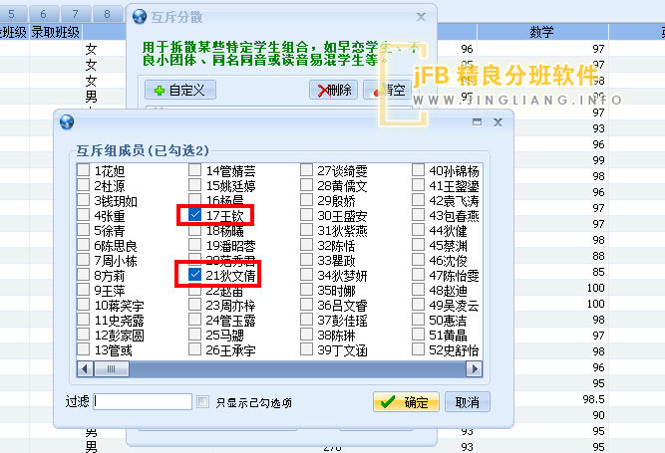Switch to tab 7 in main window

[x=75, y=14]
